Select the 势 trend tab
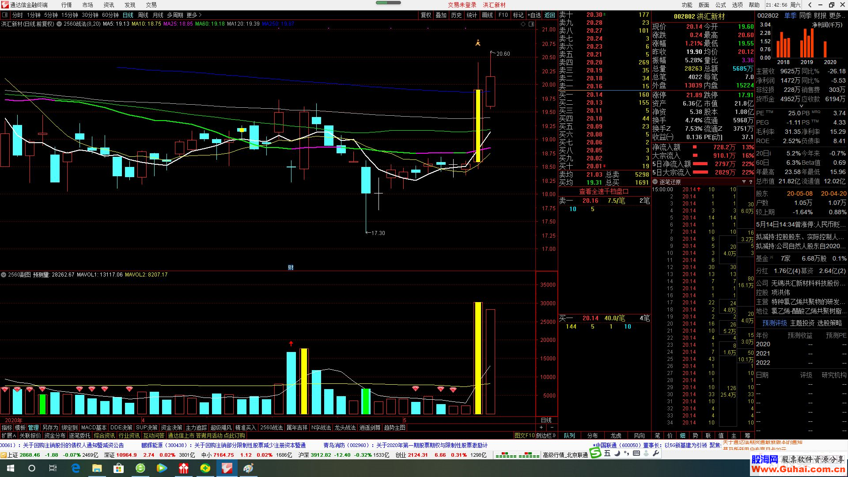 point(696,435)
